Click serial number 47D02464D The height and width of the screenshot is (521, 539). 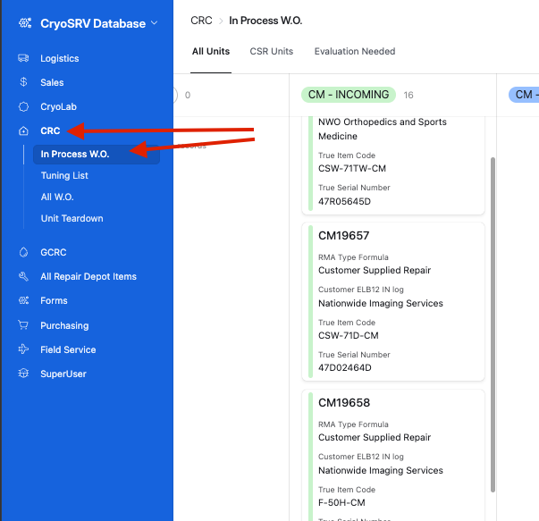(x=345, y=367)
